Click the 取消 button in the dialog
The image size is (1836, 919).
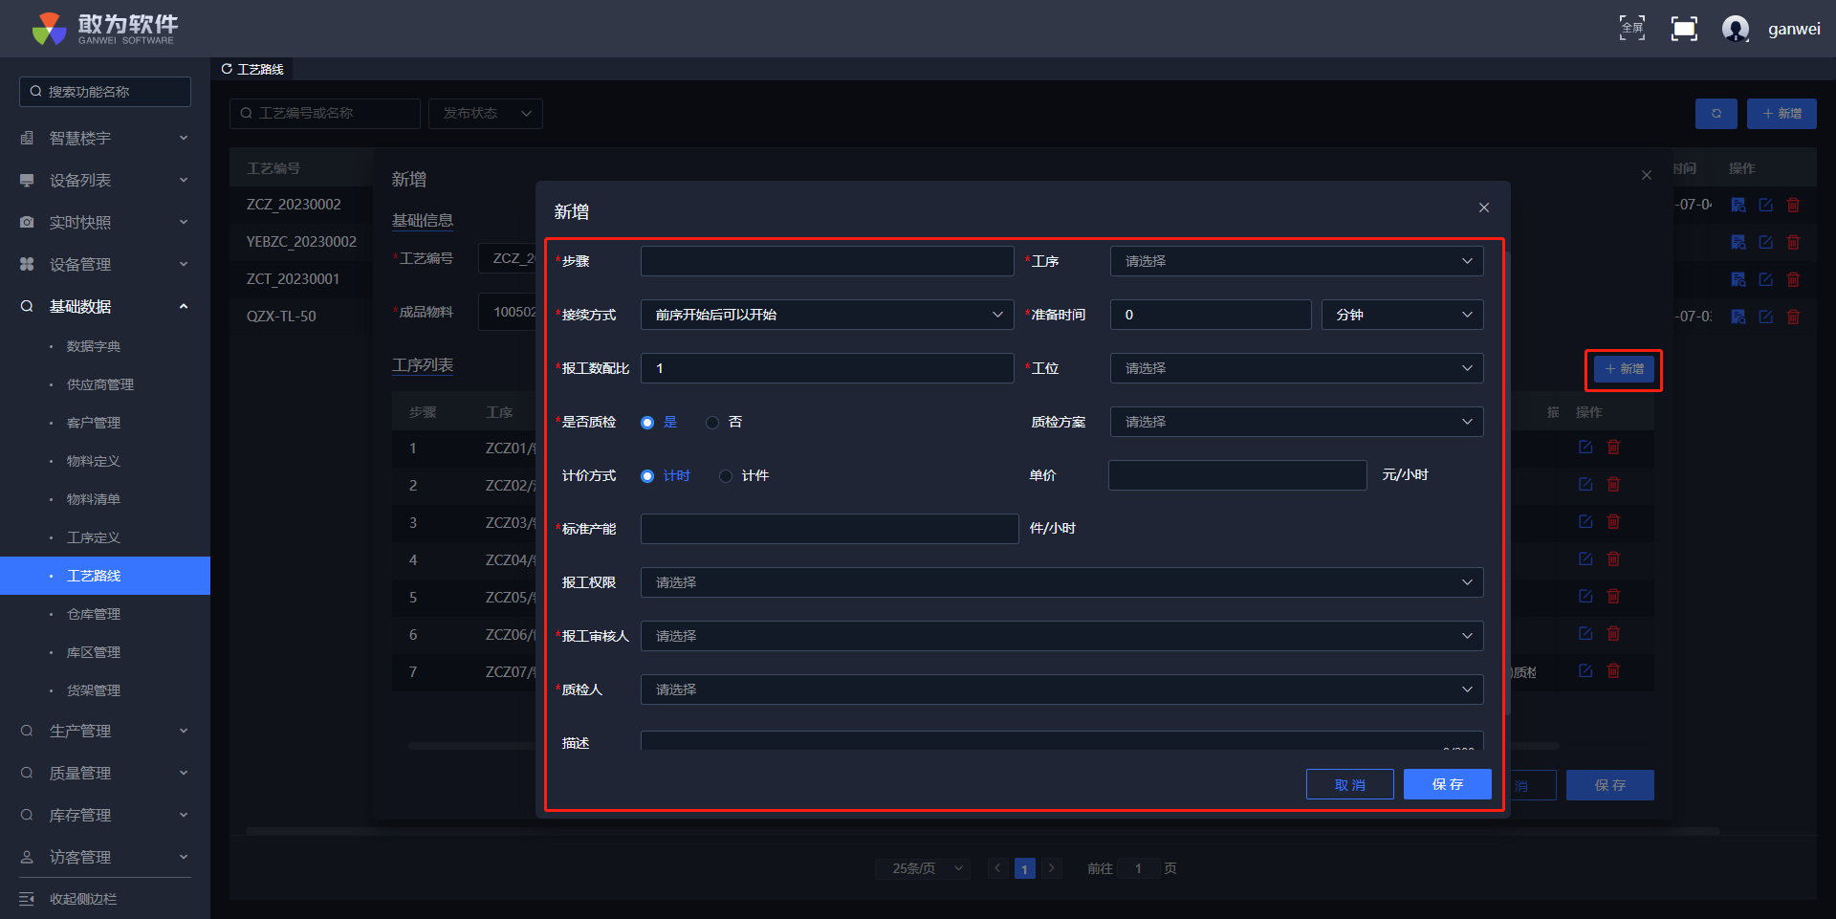tap(1349, 784)
